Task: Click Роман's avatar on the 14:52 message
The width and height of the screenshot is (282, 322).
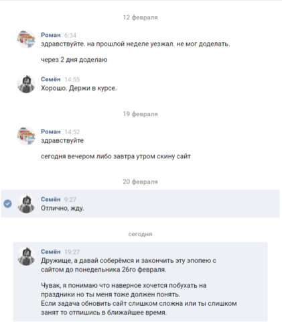Action: coord(26,136)
